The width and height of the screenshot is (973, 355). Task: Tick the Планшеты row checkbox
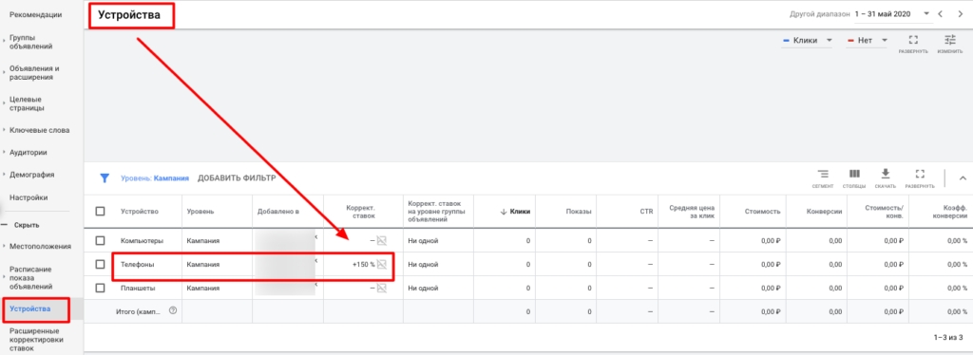coord(101,289)
